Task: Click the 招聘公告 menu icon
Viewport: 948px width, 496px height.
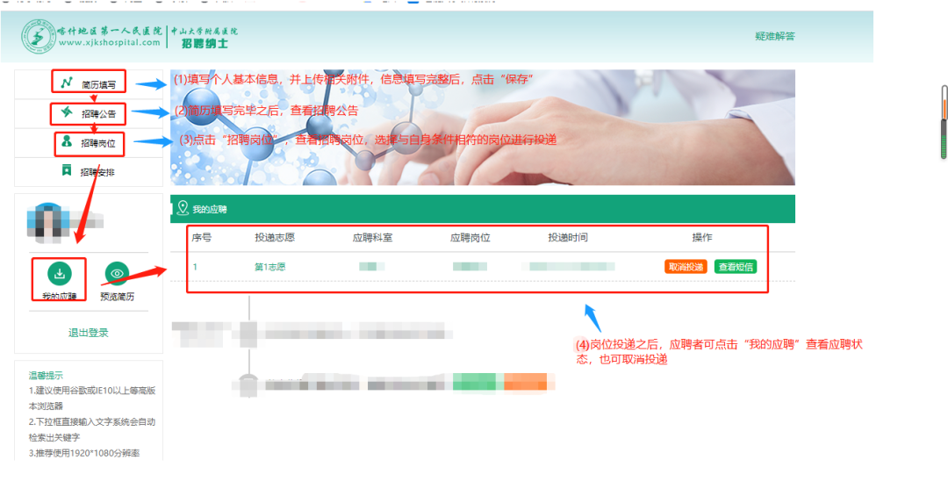Action: point(67,111)
